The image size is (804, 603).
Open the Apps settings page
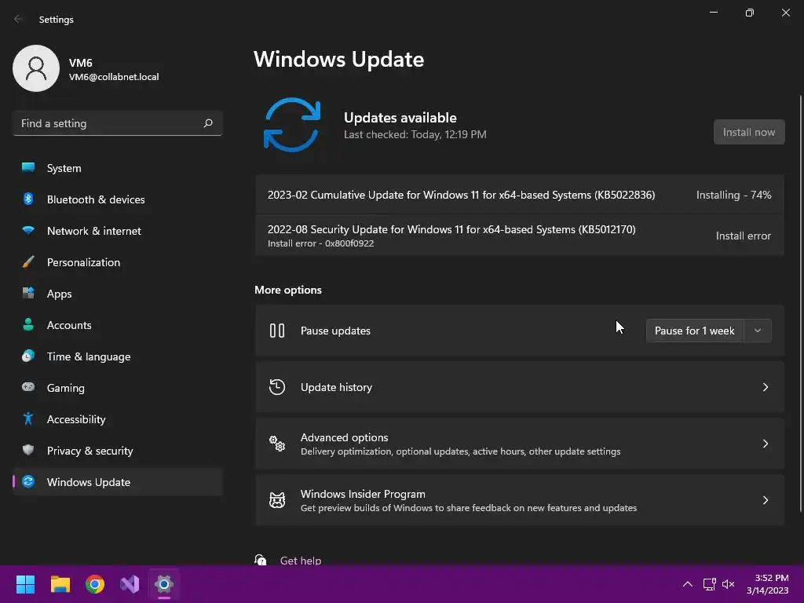point(118,294)
